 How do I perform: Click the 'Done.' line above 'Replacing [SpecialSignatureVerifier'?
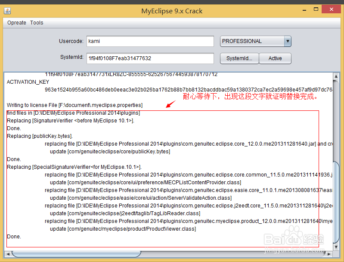tap(14, 159)
